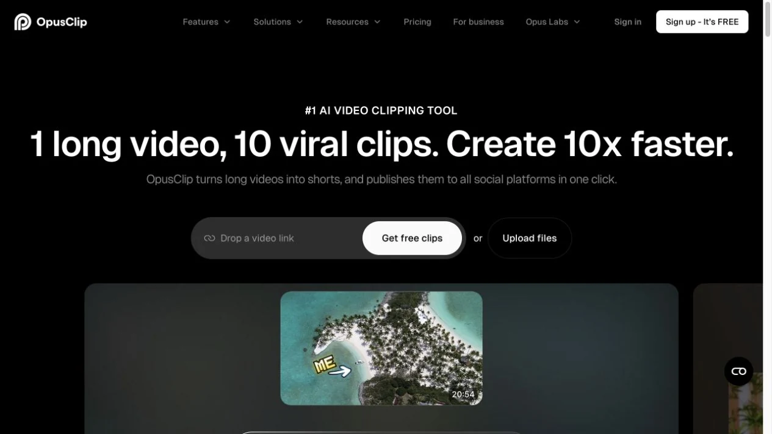Expand the Features menu
The image size is (772, 434).
(x=206, y=22)
